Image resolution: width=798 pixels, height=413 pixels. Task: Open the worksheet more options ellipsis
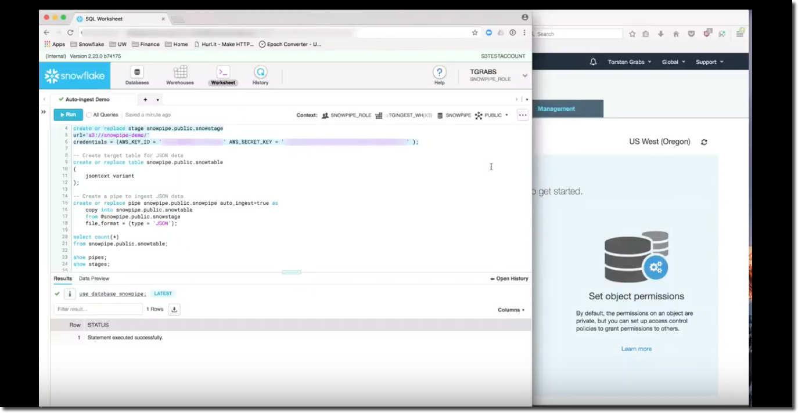tap(523, 115)
